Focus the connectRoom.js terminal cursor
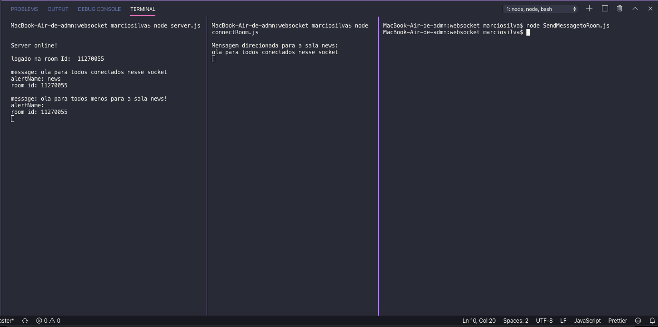 click(214, 59)
